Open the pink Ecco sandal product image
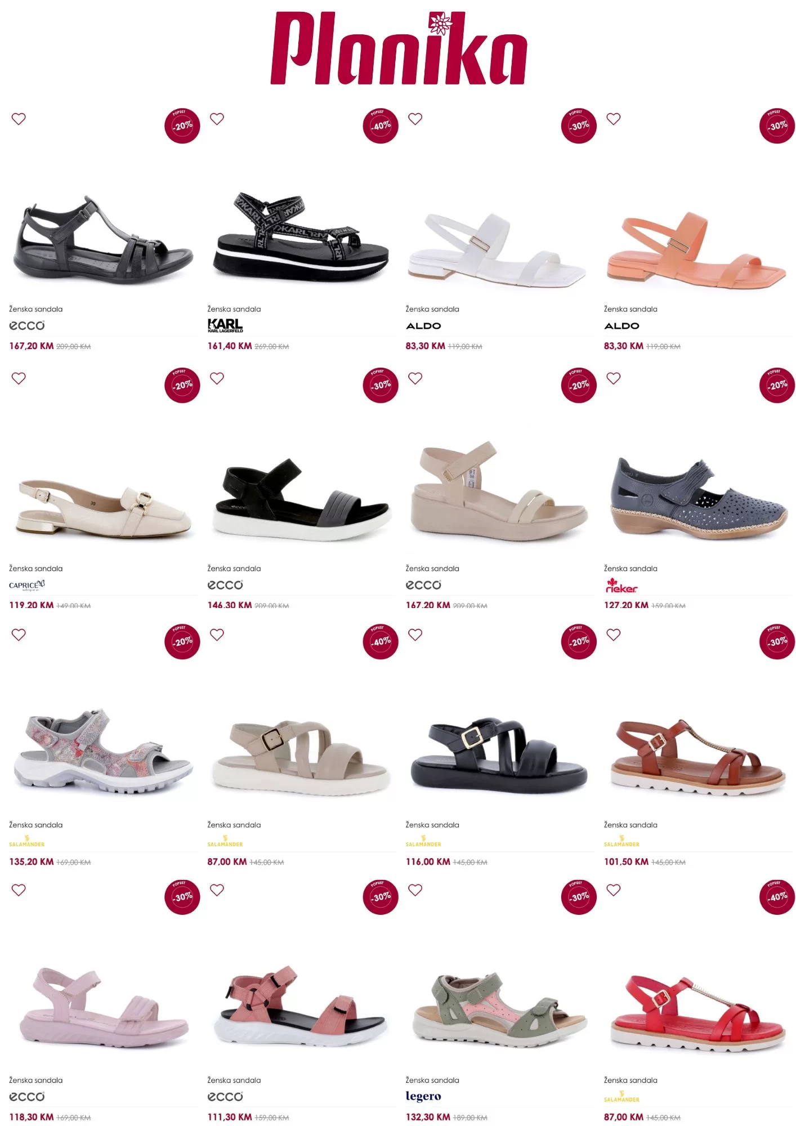The width and height of the screenshot is (796, 1126). [103, 1007]
